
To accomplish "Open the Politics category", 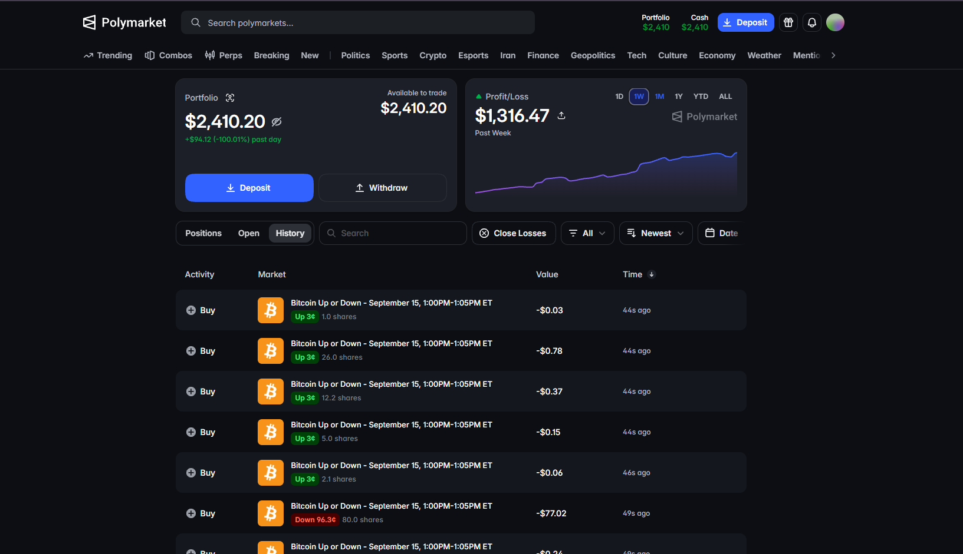I will click(x=356, y=55).
